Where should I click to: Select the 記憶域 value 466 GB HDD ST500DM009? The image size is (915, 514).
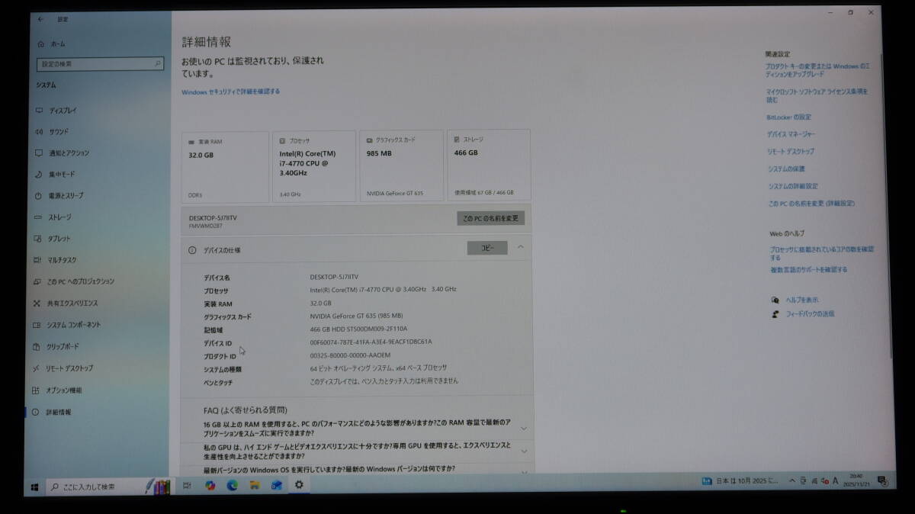coord(358,329)
